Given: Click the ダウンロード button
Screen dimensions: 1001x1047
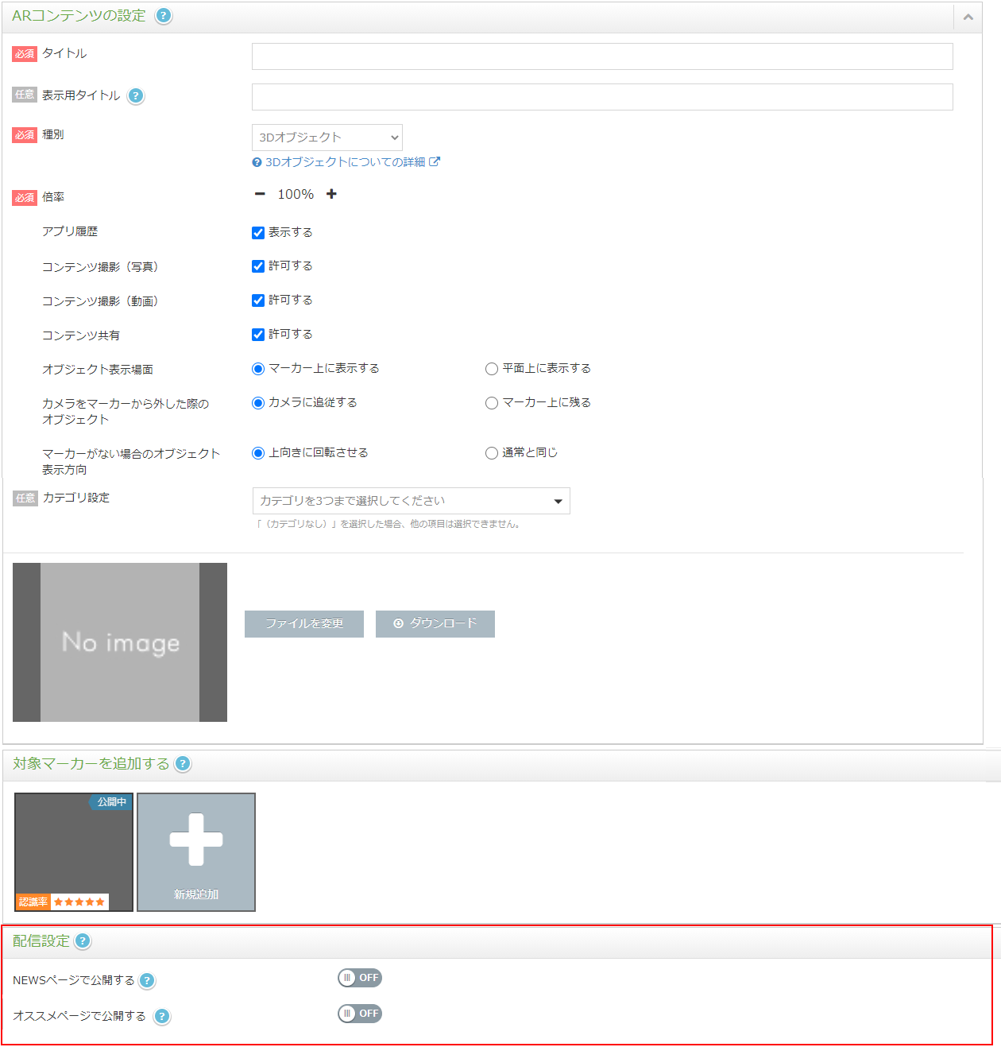Looking at the screenshot, I should click(435, 624).
